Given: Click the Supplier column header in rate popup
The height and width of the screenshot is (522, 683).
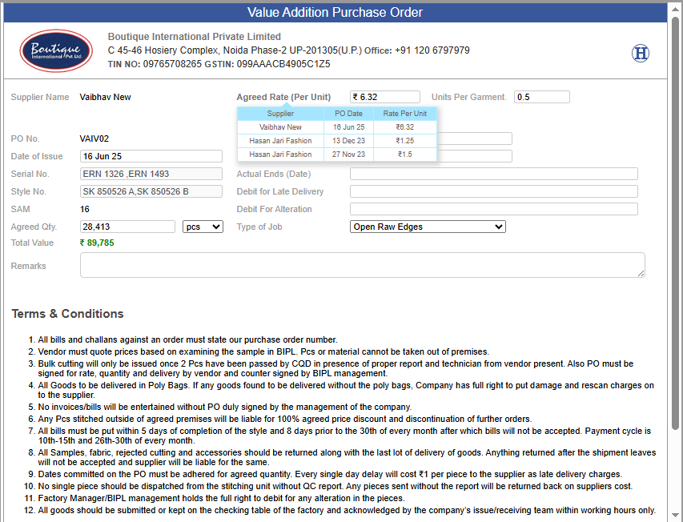Looking at the screenshot, I should pyautogui.click(x=280, y=113).
